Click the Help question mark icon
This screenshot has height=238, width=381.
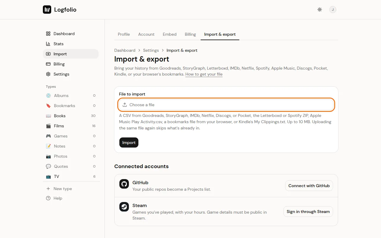(48, 198)
